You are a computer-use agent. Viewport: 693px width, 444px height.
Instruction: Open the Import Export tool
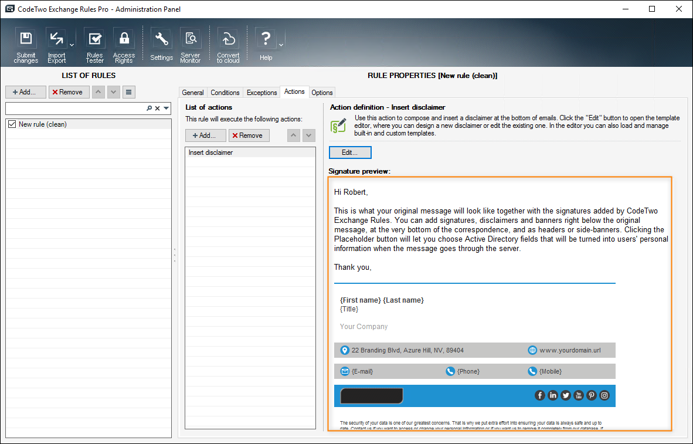tap(56, 46)
